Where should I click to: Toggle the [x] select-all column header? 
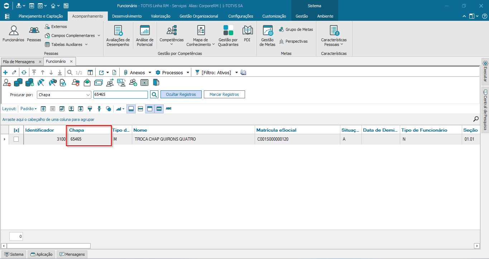(16, 130)
